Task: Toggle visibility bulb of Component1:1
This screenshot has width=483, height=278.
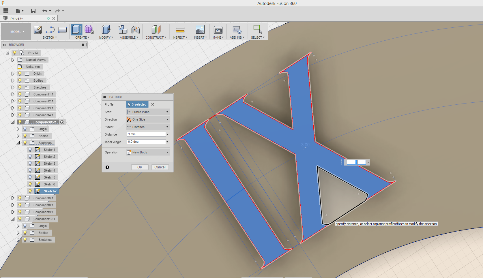Action: (20, 94)
